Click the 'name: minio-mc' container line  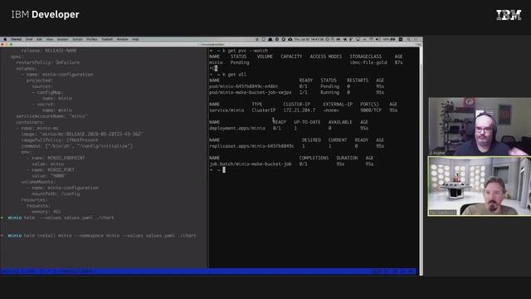click(x=40, y=129)
